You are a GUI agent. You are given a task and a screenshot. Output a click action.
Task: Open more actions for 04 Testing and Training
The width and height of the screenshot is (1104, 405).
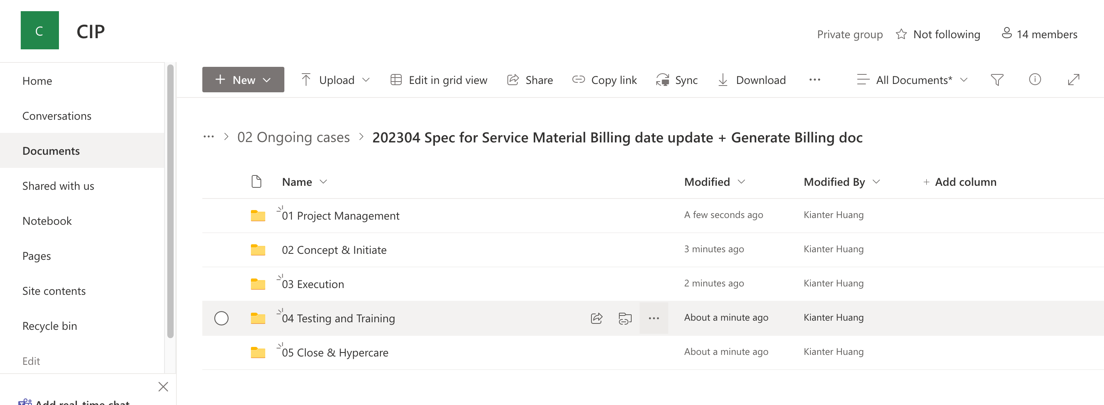654,318
